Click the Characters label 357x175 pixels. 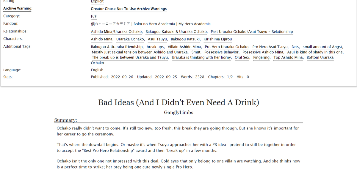pos(13,39)
